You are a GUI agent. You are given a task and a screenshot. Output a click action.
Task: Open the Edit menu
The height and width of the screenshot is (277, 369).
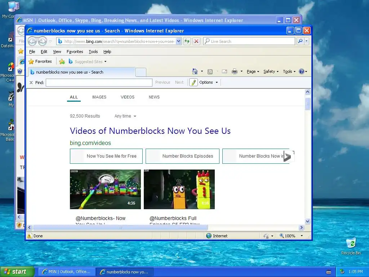(x=44, y=52)
